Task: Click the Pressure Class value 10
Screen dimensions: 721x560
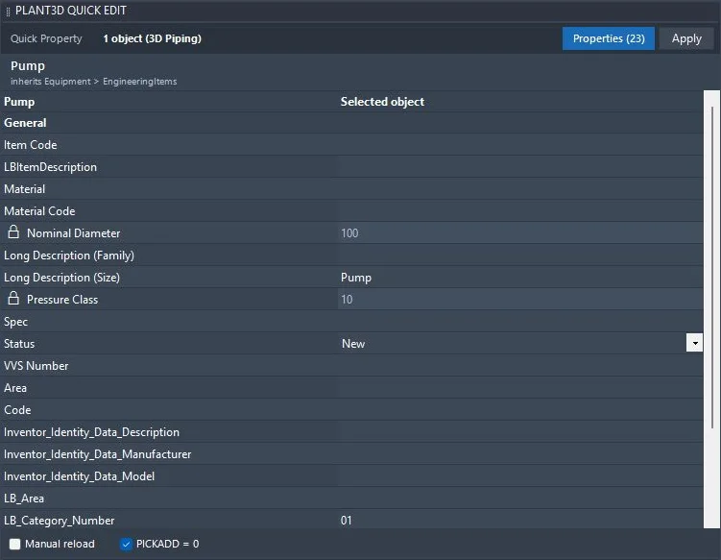Action: pyautogui.click(x=520, y=300)
